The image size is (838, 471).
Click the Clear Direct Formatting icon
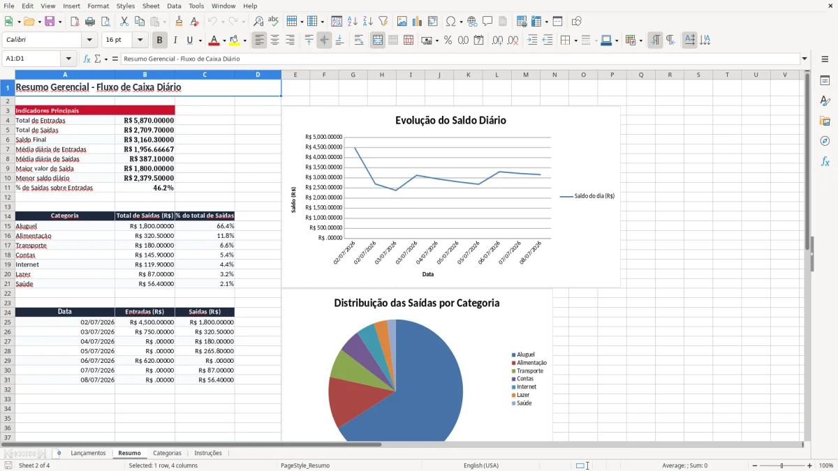pyautogui.click(x=195, y=22)
